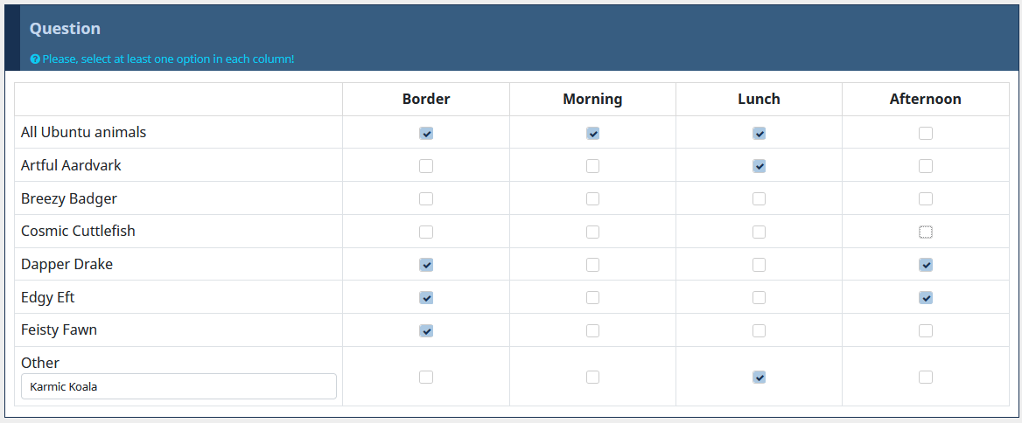Check Artful Aardvark in Border column
This screenshot has width=1022, height=423.
pyautogui.click(x=426, y=166)
